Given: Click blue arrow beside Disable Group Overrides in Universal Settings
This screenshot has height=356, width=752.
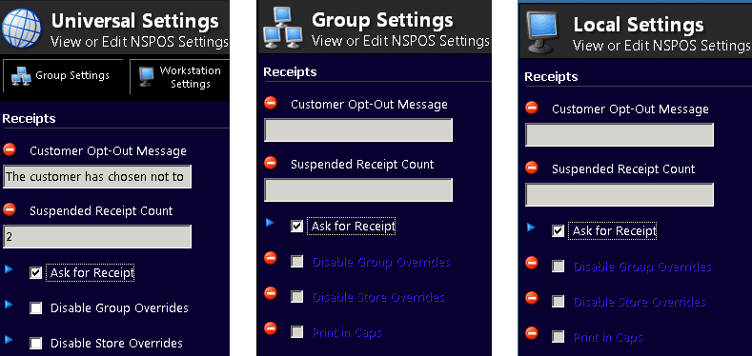Looking at the screenshot, I should (x=9, y=305).
